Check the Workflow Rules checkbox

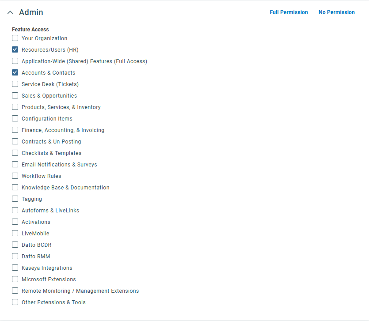15,176
